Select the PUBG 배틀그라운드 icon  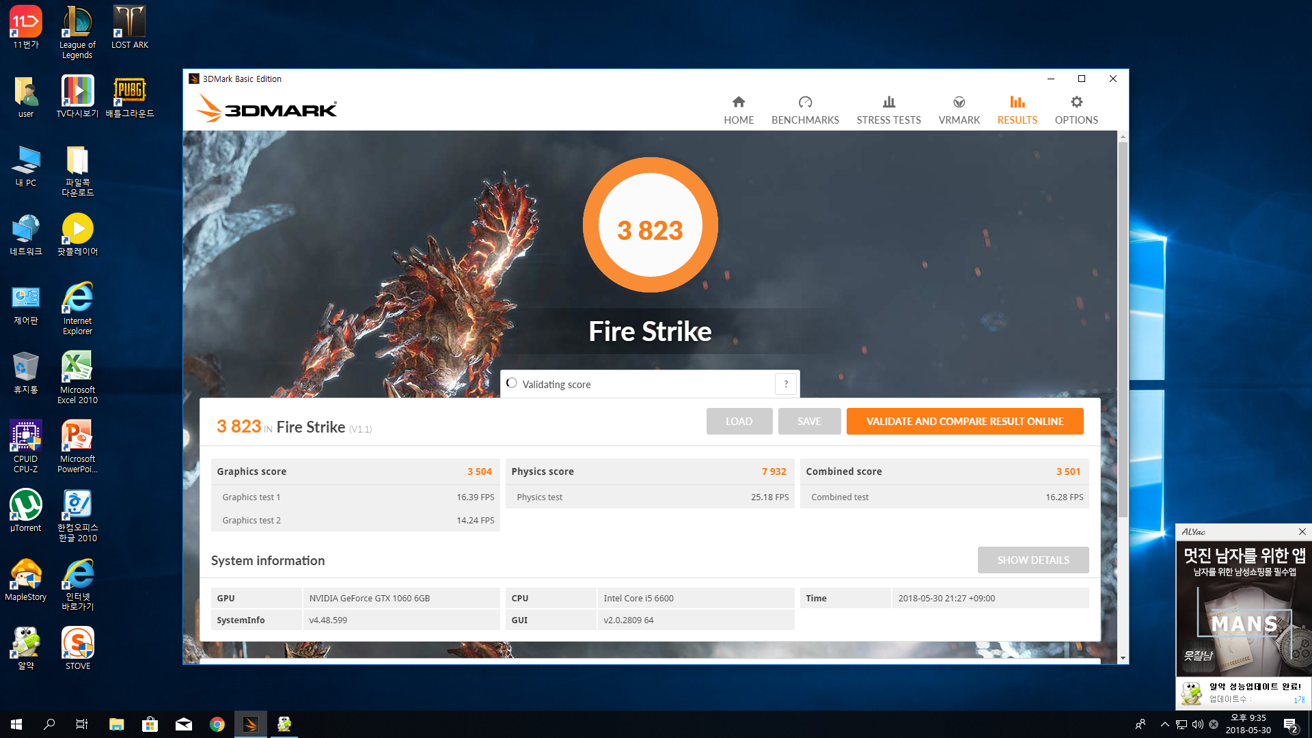(130, 96)
